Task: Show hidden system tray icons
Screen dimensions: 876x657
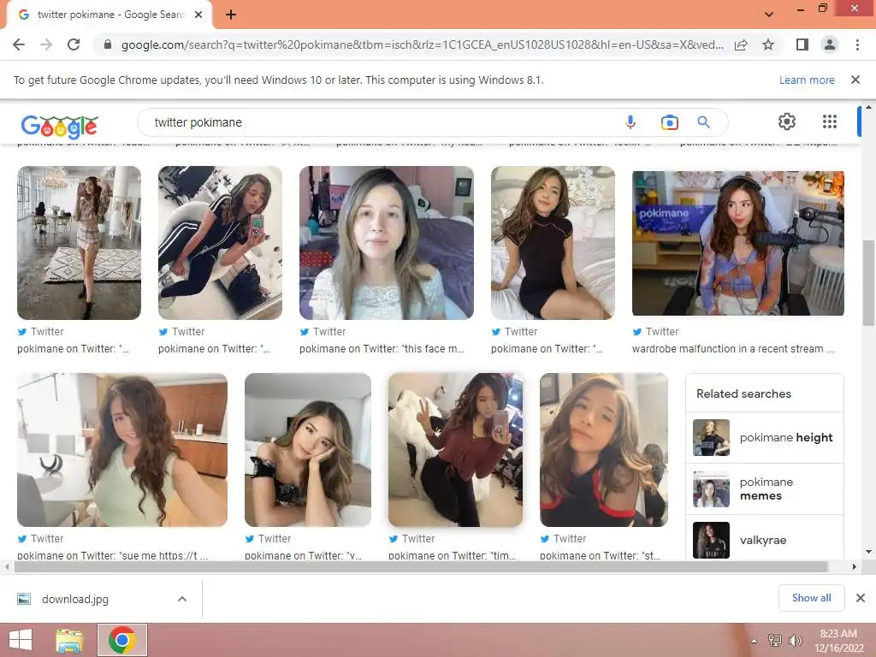Action: 755,641
